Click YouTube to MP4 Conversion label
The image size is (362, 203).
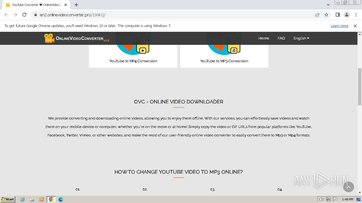(133, 61)
